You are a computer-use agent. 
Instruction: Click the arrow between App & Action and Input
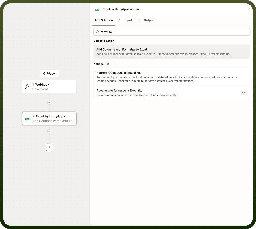point(119,20)
